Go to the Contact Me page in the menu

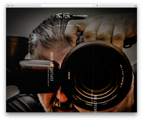click(x=68, y=25)
